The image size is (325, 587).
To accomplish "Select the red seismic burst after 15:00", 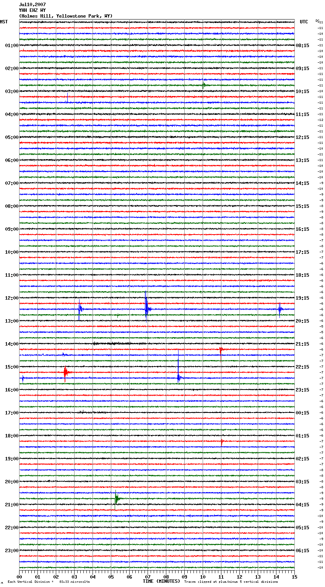I will [66, 372].
